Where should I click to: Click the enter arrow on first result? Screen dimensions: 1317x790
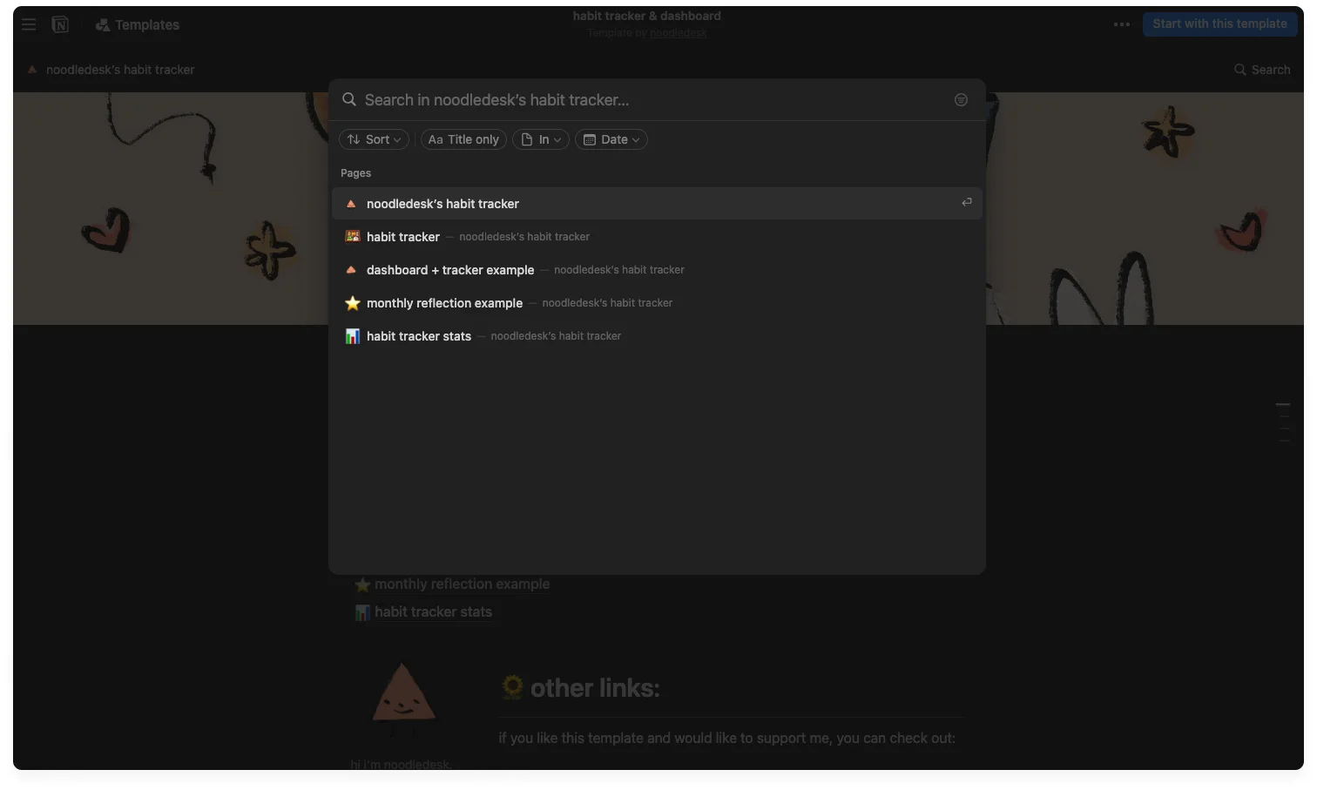(x=966, y=202)
